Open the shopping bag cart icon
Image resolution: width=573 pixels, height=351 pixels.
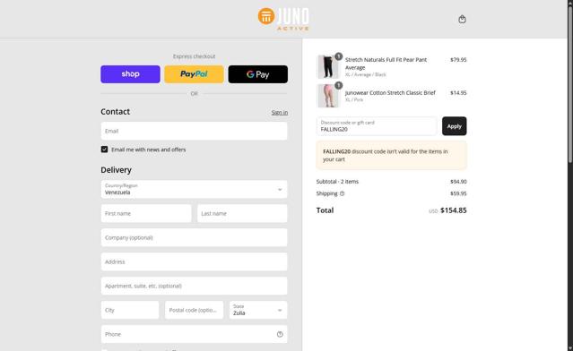(462, 20)
